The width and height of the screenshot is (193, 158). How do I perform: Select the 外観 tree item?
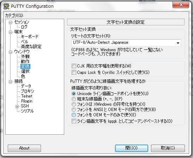click(25, 57)
